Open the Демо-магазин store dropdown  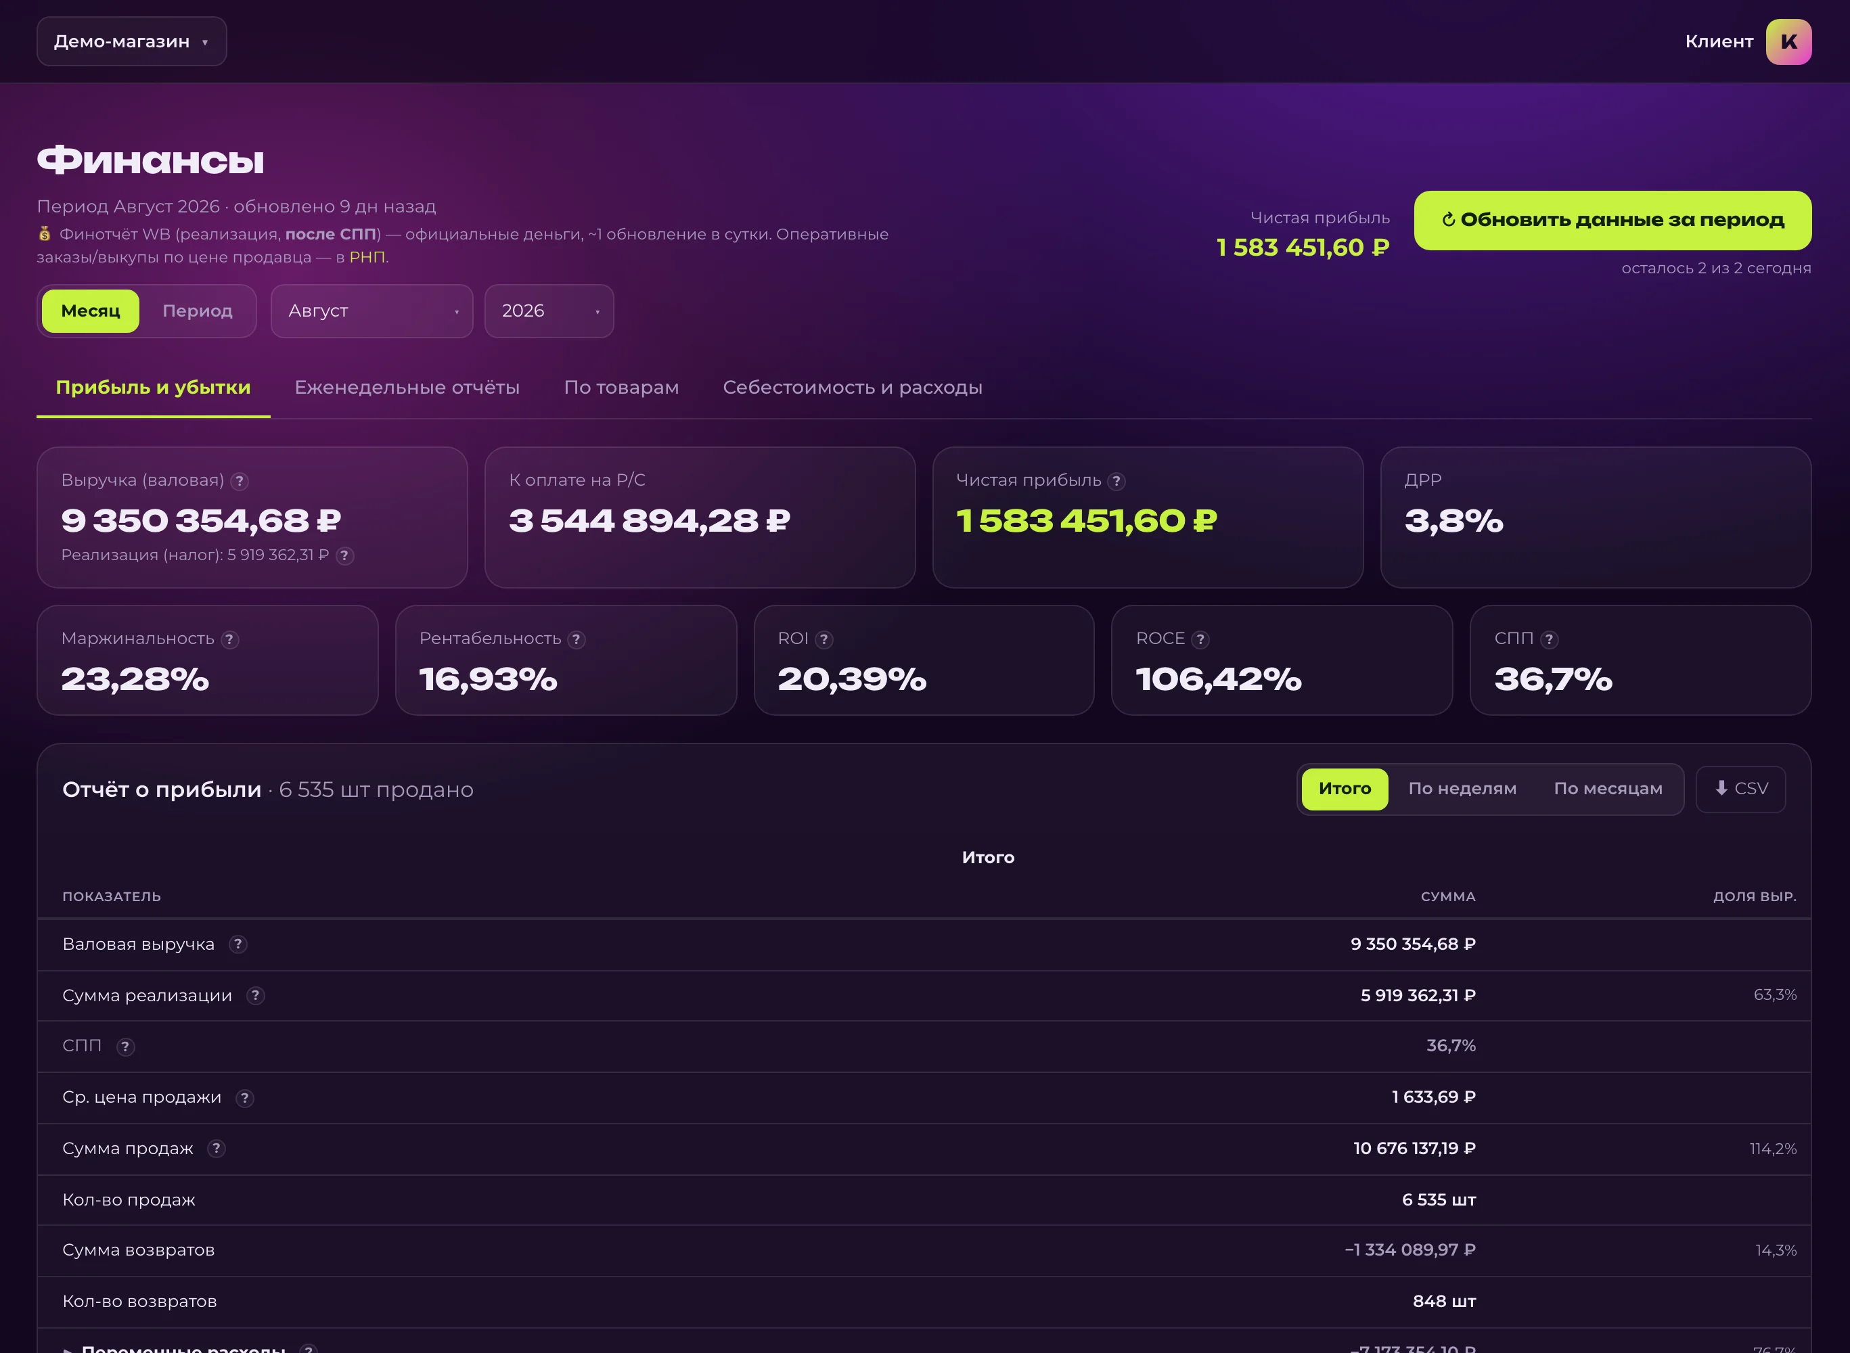click(x=132, y=42)
